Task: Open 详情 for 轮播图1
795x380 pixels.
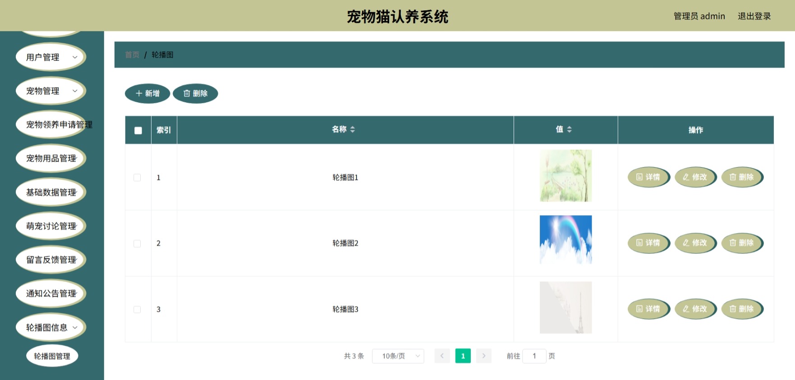Action: 649,177
